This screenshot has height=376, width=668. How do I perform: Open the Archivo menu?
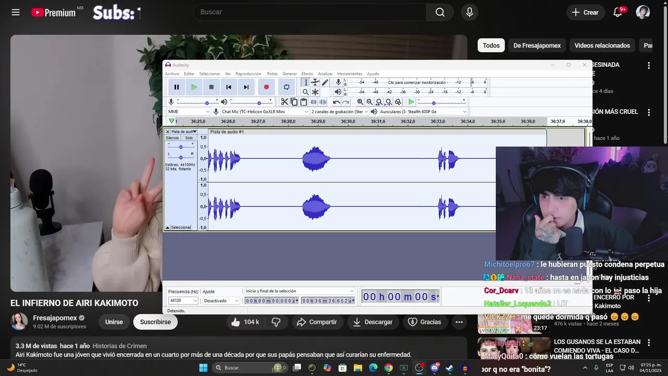[172, 74]
